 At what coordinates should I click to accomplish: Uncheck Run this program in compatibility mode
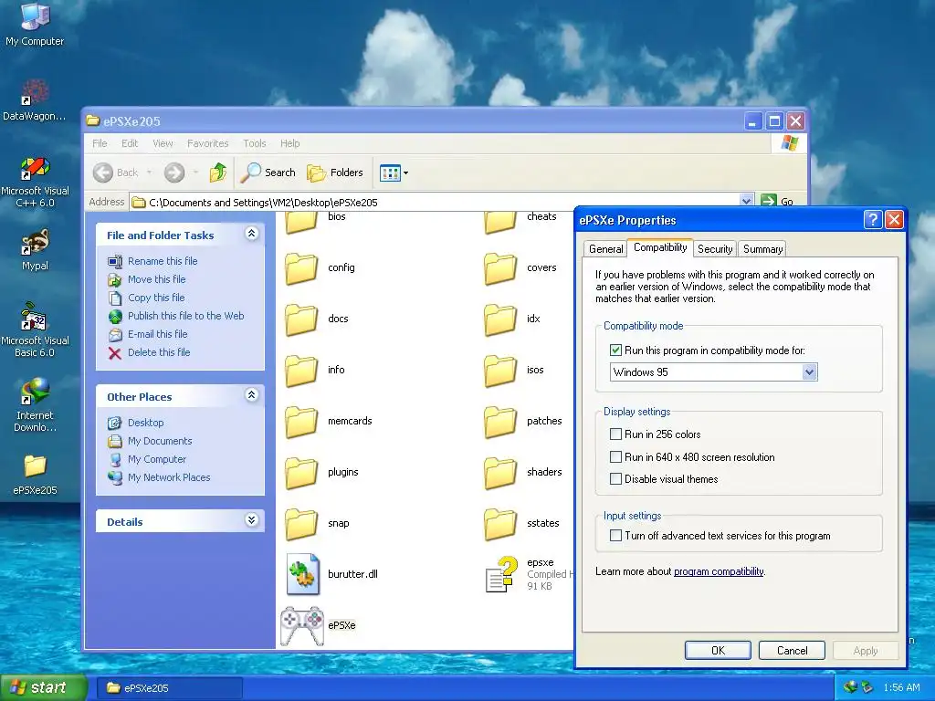[615, 350]
